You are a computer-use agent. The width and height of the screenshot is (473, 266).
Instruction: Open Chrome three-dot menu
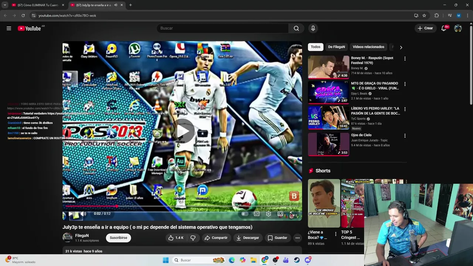(x=467, y=16)
